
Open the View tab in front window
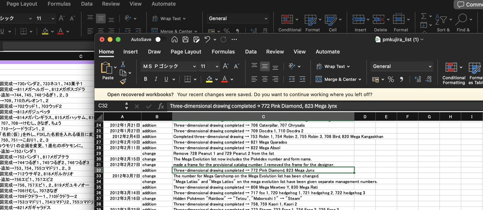click(299, 51)
